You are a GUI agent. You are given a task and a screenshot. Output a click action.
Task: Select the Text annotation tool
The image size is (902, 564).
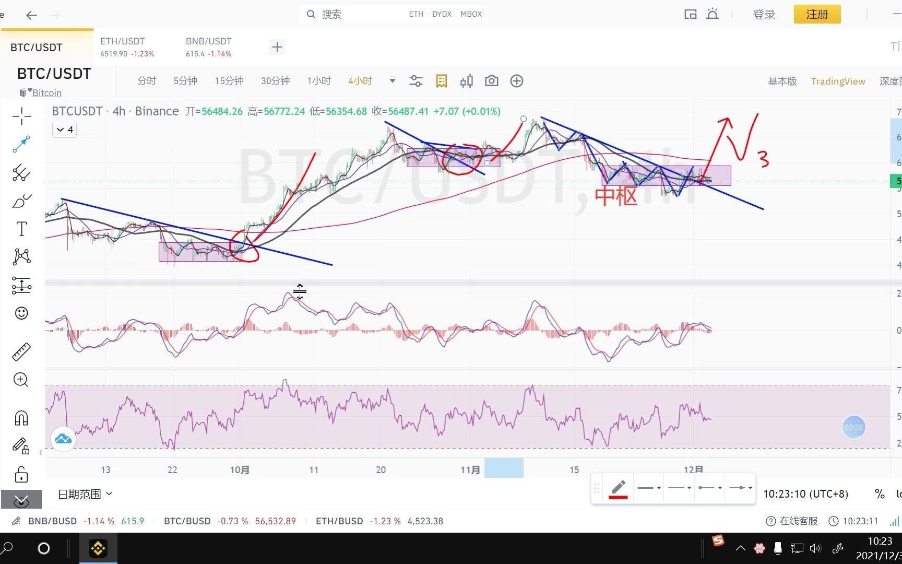(21, 229)
